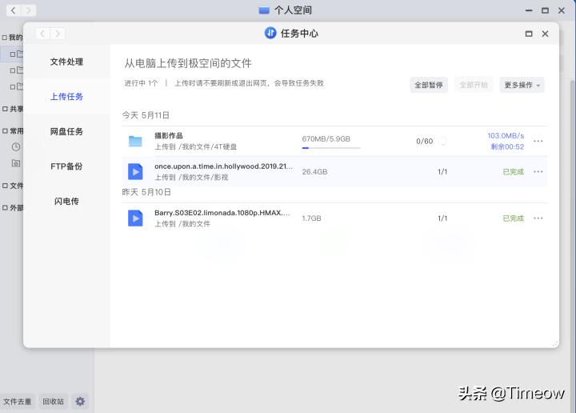Click the 摄影作品 upload progress bar
This screenshot has height=413, width=576.
click(331, 148)
